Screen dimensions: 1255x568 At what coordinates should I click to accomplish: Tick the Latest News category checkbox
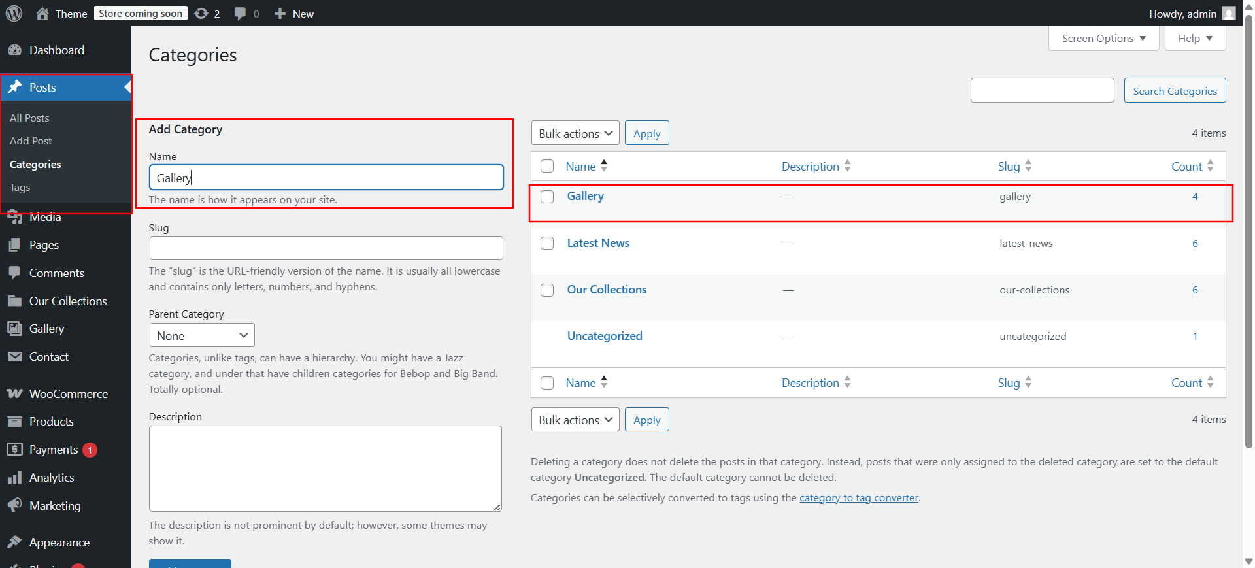click(x=547, y=243)
